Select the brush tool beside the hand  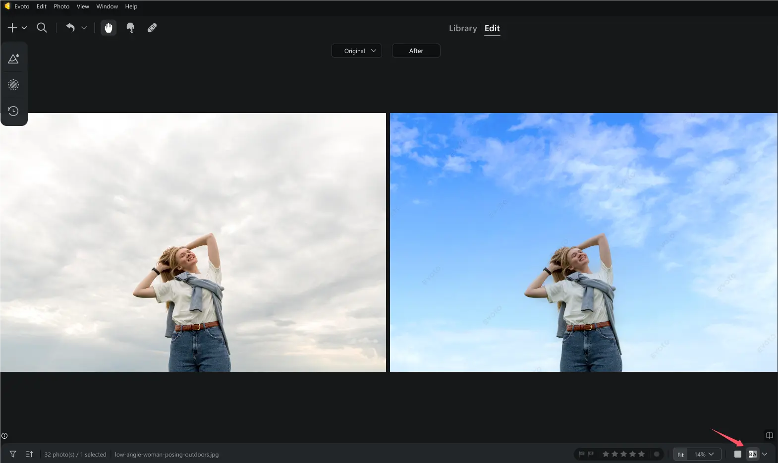[130, 28]
